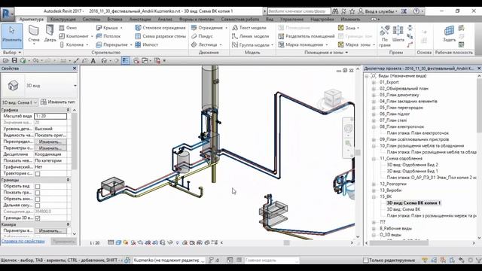Toggle the Показать границы checkbox
The image size is (482, 271).
[x=38, y=193]
